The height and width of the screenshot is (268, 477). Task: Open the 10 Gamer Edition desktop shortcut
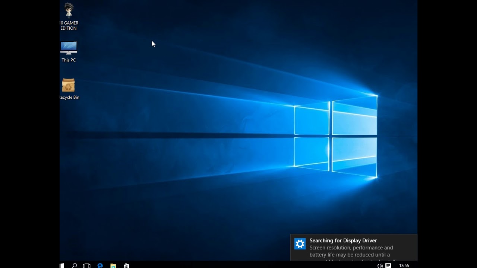point(69,16)
